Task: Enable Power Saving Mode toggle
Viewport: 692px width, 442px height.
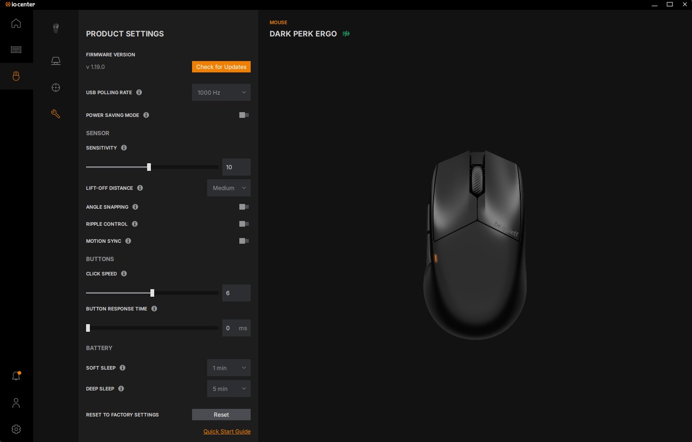Action: pyautogui.click(x=244, y=115)
